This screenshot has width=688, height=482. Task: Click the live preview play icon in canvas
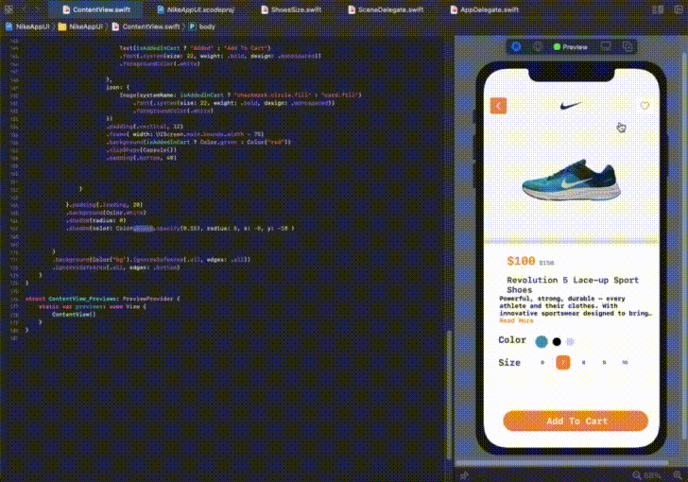pos(516,46)
